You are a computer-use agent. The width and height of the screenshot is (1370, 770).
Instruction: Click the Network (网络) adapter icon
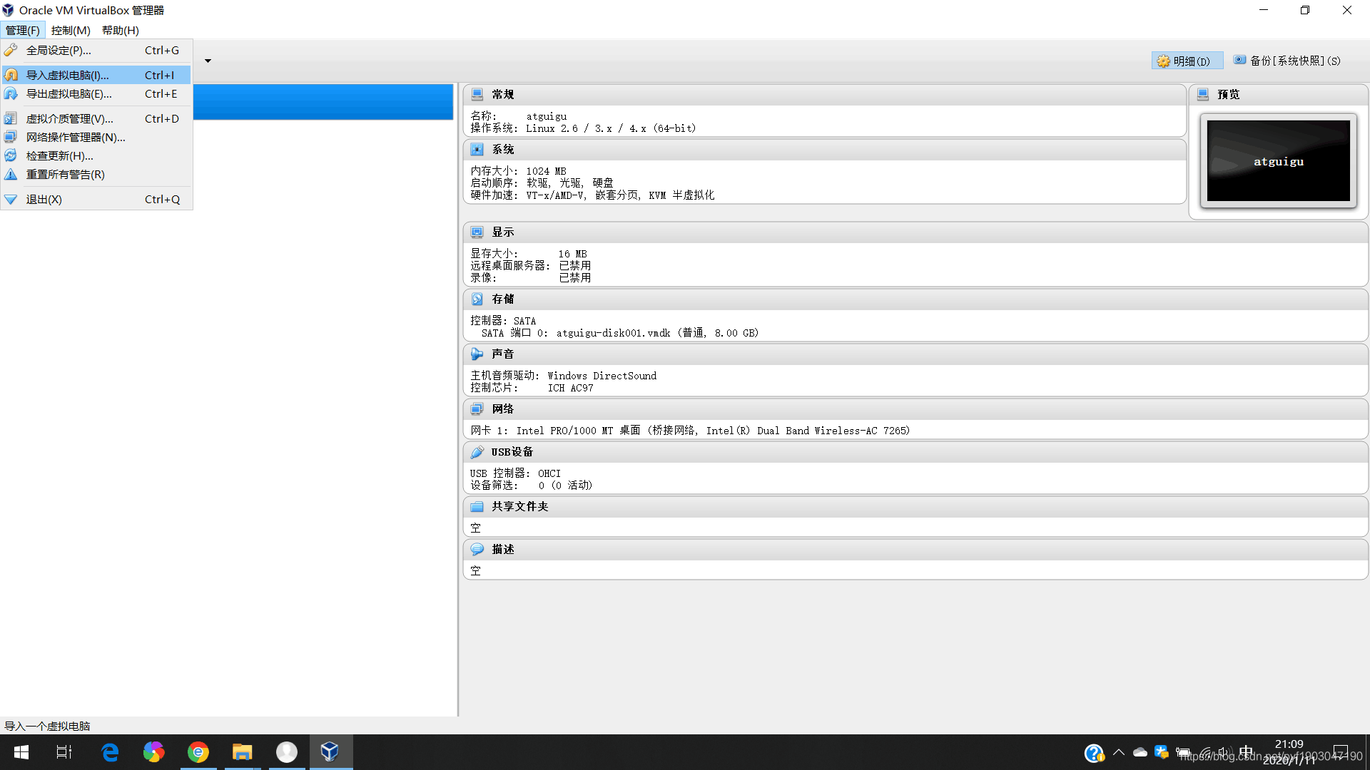tap(477, 409)
